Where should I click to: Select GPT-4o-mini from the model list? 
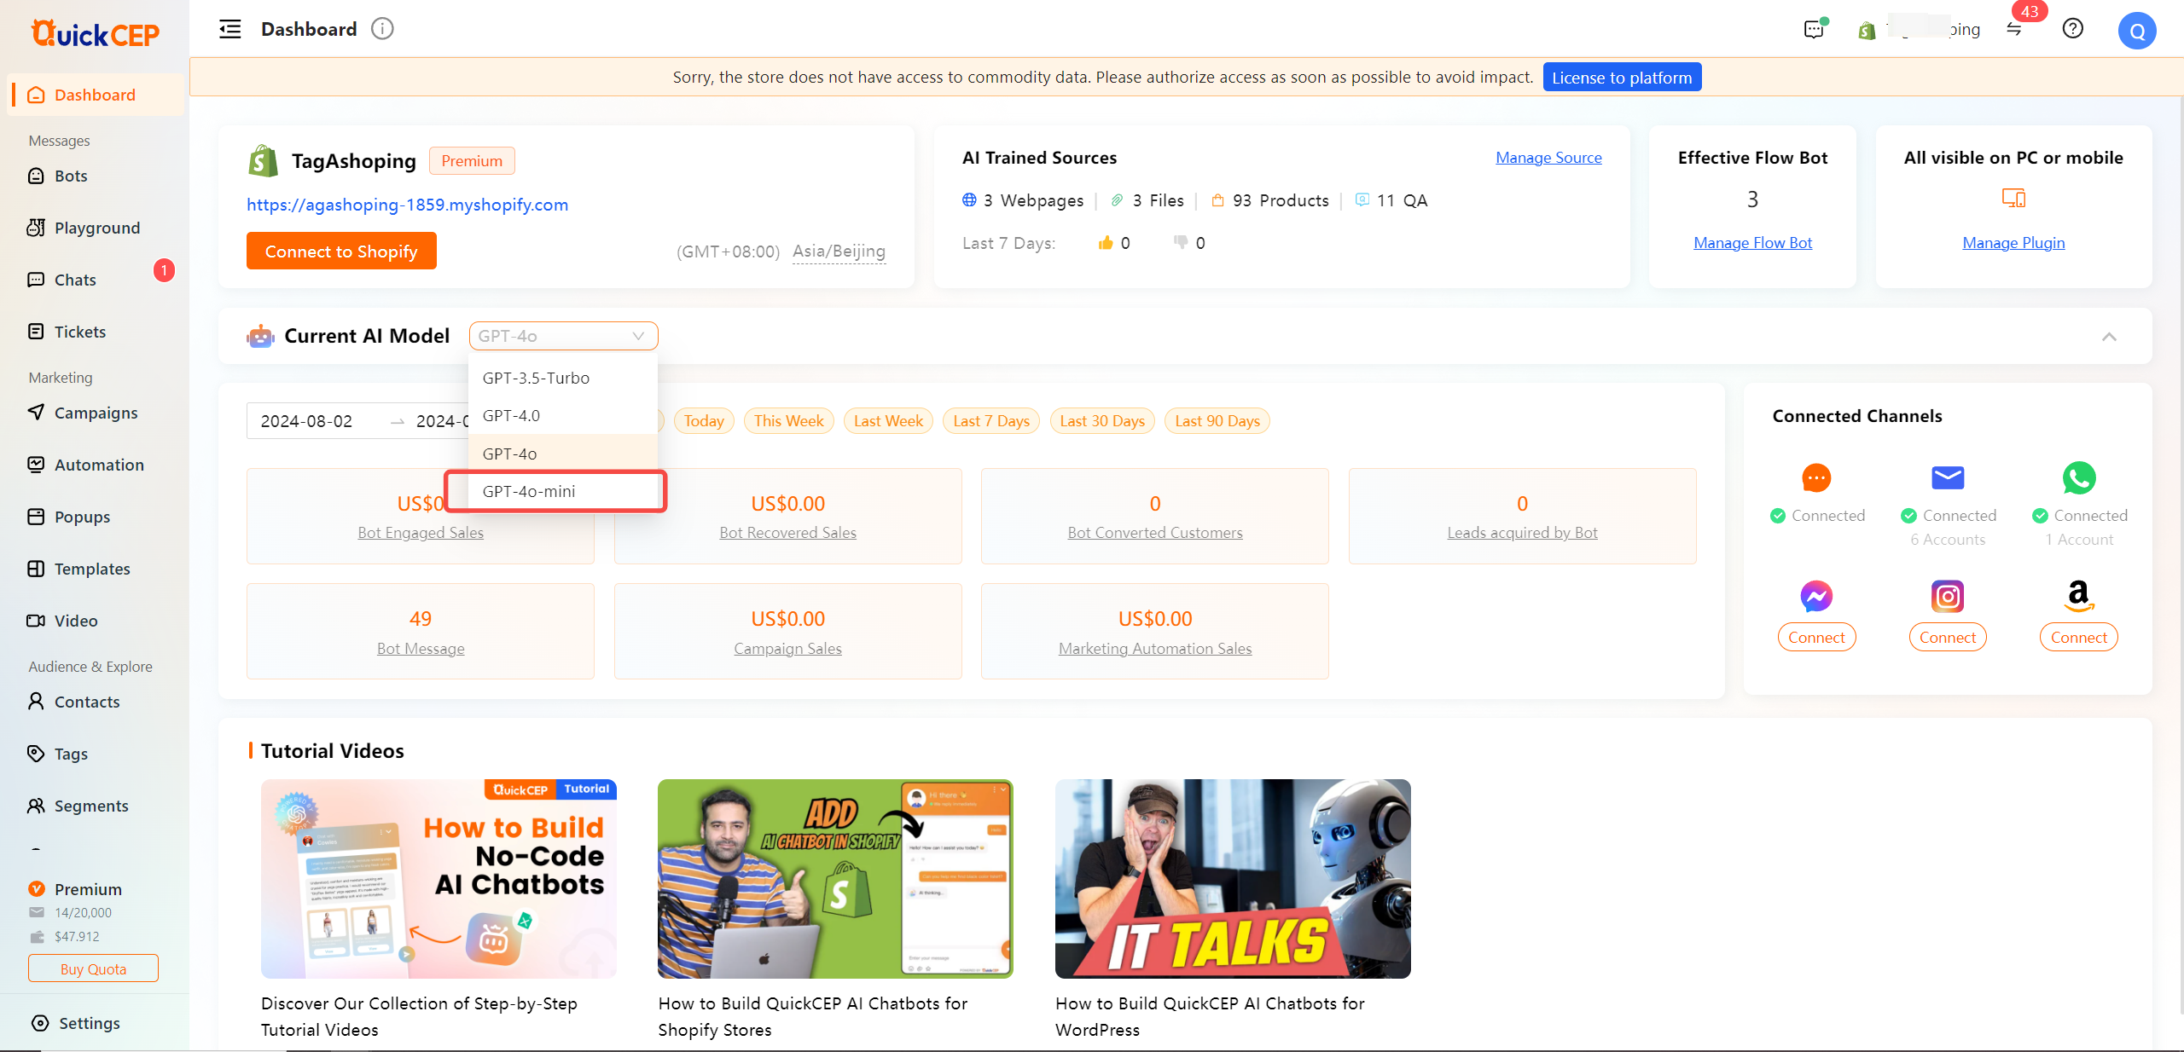(563, 491)
